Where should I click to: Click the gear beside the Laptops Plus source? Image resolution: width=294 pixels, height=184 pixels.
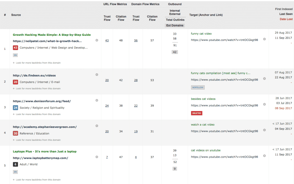[x=97, y=157]
